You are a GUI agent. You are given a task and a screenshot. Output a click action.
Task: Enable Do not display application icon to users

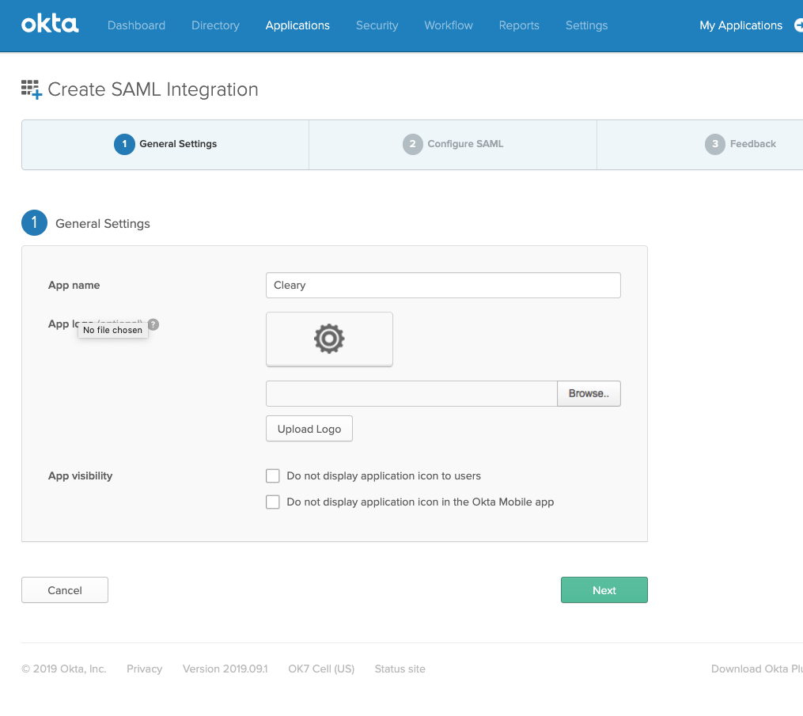click(x=273, y=475)
